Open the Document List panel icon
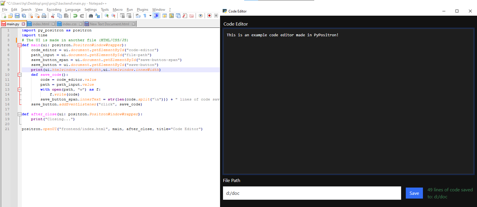477x207 pixels. [178, 16]
